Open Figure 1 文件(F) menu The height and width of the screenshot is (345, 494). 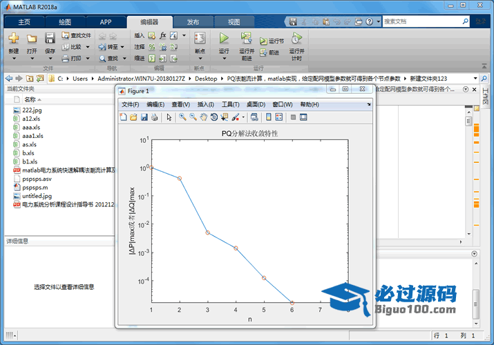(x=131, y=104)
